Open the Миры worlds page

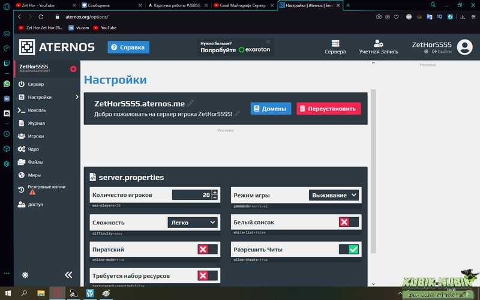(x=29, y=175)
